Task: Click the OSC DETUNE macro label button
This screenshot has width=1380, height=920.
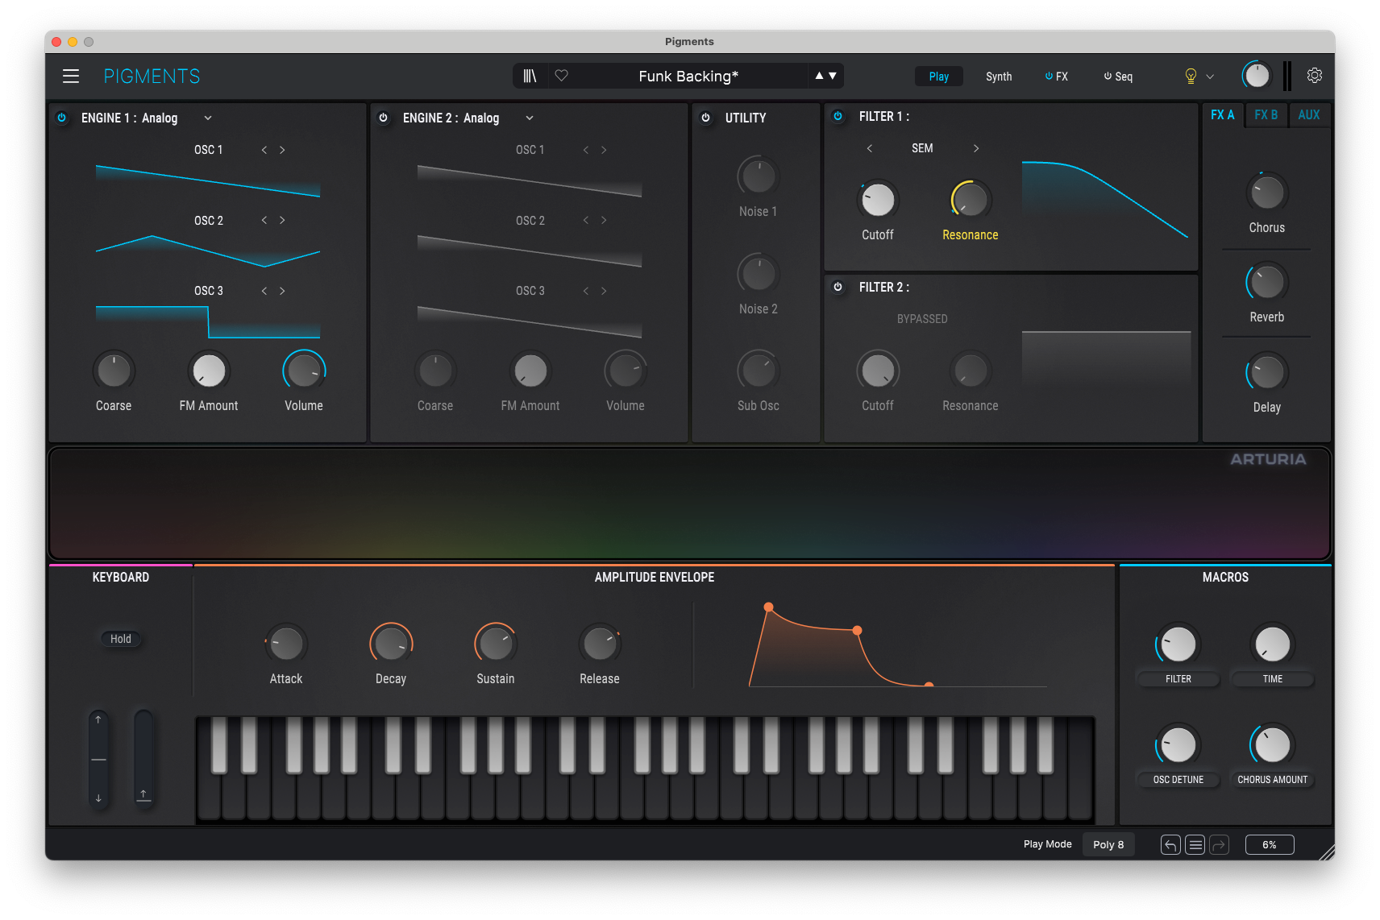Action: (1178, 780)
